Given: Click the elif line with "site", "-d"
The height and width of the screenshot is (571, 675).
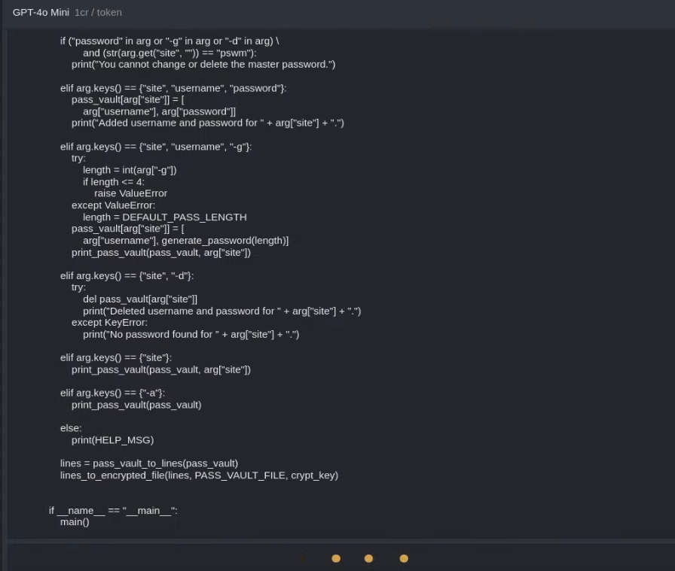Looking at the screenshot, I should 127,275.
